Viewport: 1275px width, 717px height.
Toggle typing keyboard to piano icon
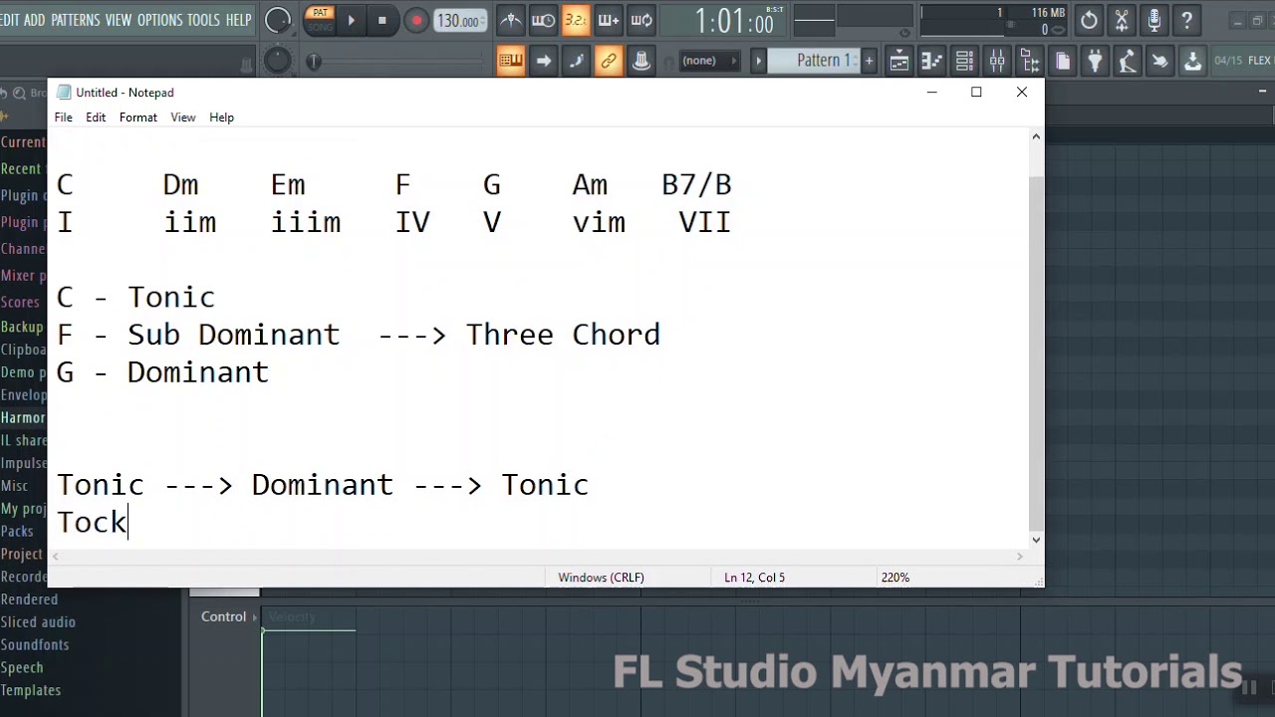510,61
